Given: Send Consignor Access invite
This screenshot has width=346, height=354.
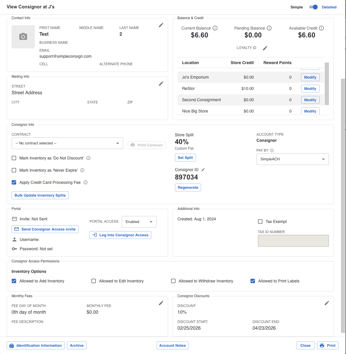Looking at the screenshot, I should [45, 229].
